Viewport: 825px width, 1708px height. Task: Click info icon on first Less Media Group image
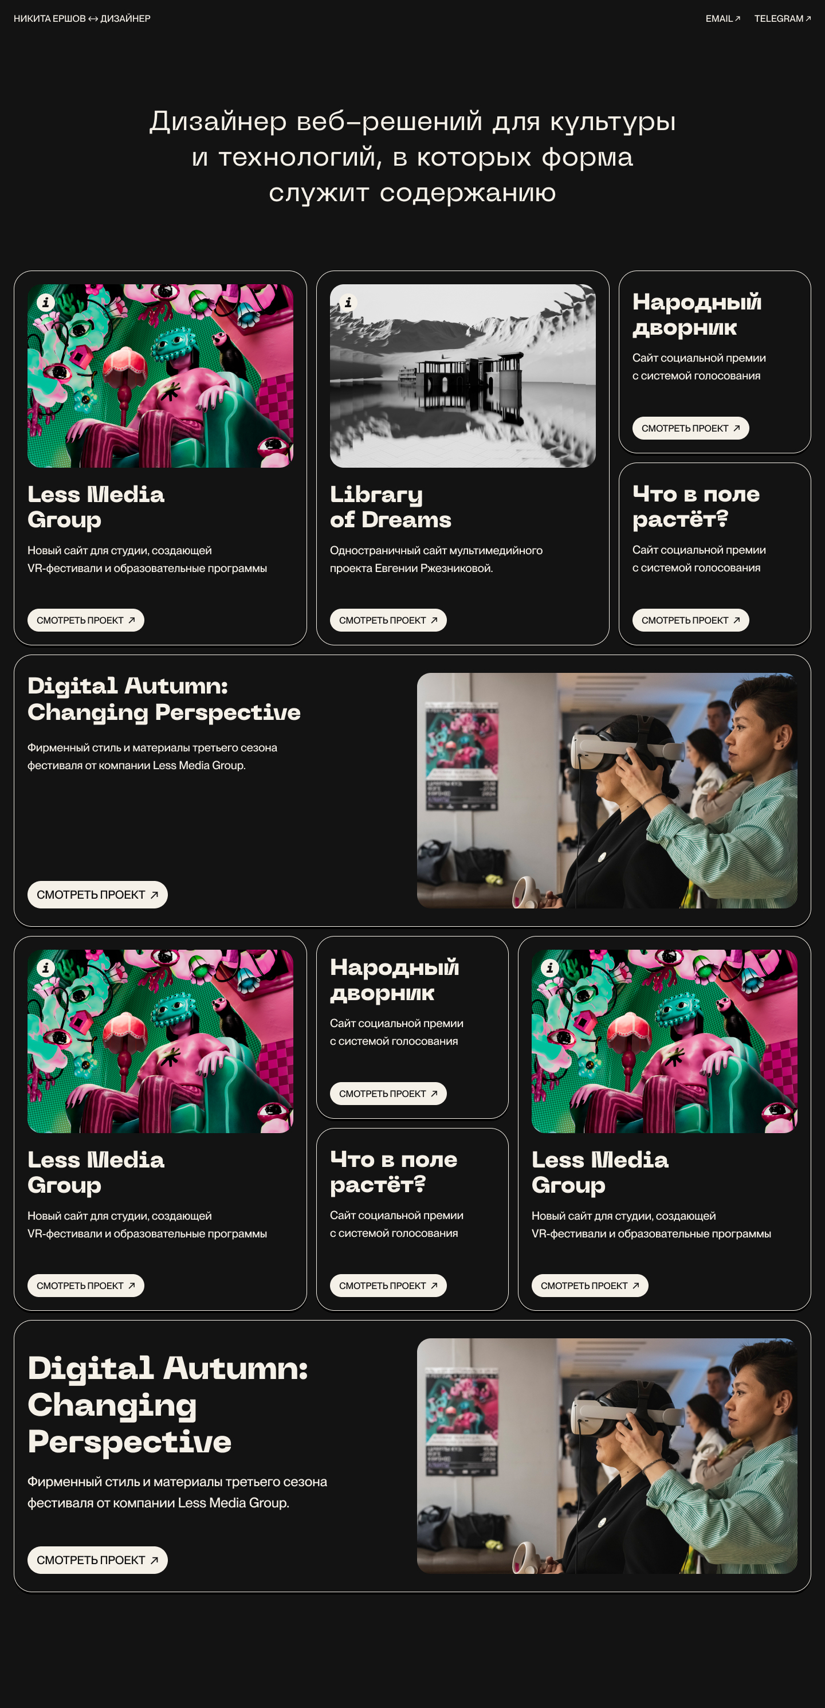[x=46, y=303]
